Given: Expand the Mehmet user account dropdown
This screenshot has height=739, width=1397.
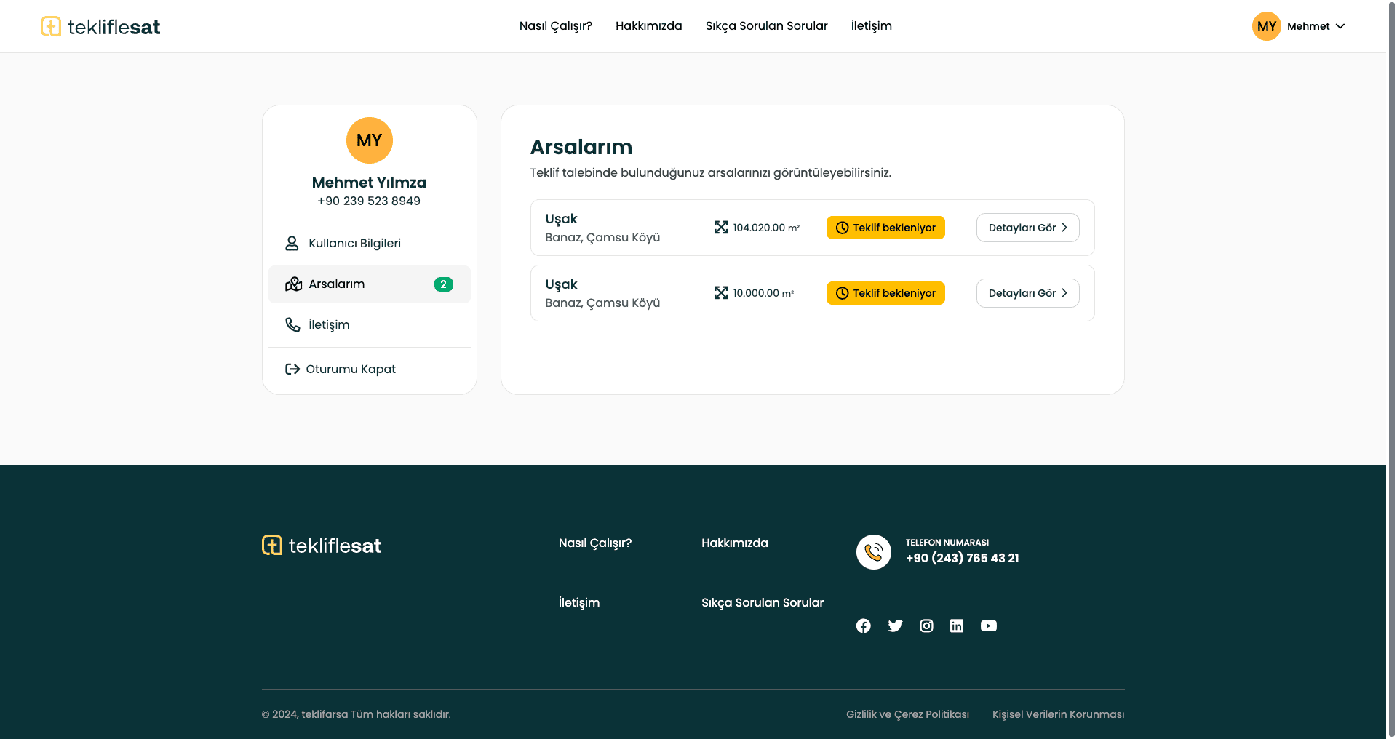Looking at the screenshot, I should [x=1300, y=26].
